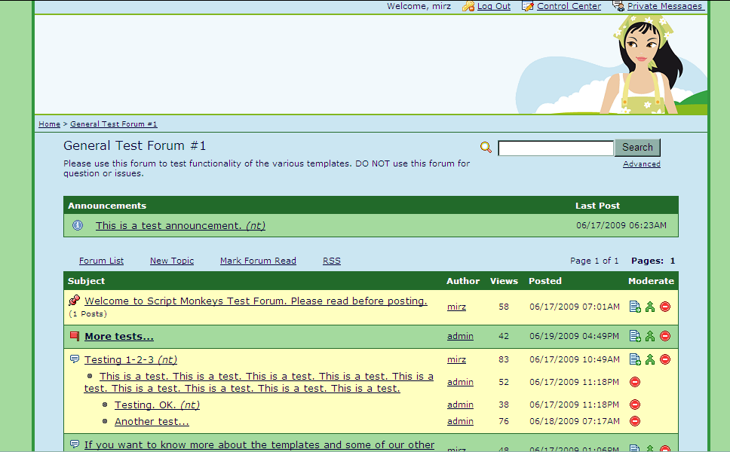730x452 pixels.
Task: Click the view count 83
Action: pyautogui.click(x=504, y=359)
